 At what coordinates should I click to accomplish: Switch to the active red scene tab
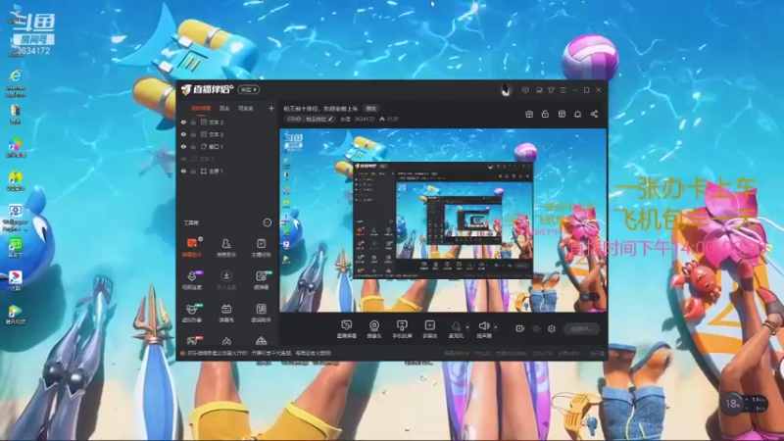pos(201,108)
